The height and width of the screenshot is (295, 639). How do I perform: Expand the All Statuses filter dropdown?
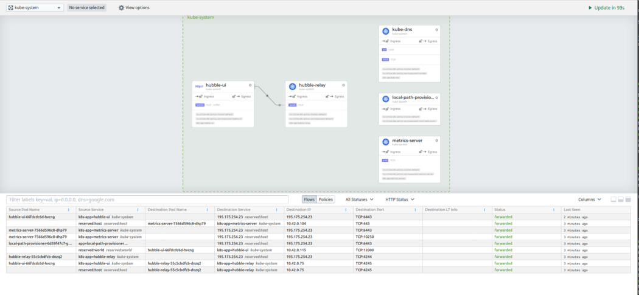point(359,200)
